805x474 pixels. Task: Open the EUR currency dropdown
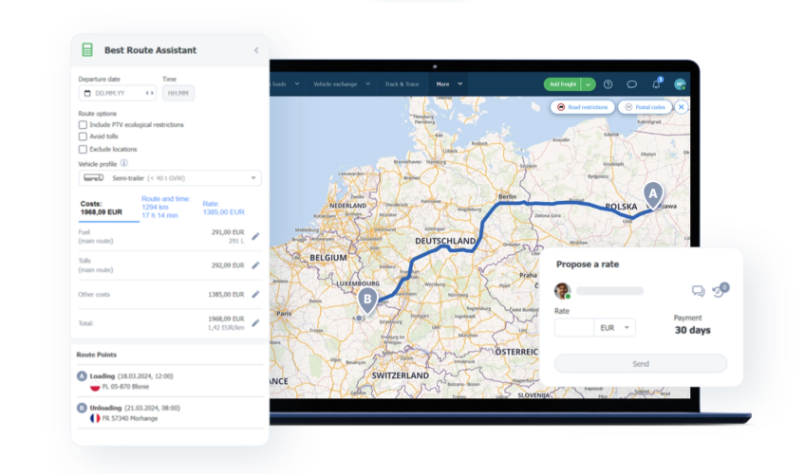coord(615,327)
